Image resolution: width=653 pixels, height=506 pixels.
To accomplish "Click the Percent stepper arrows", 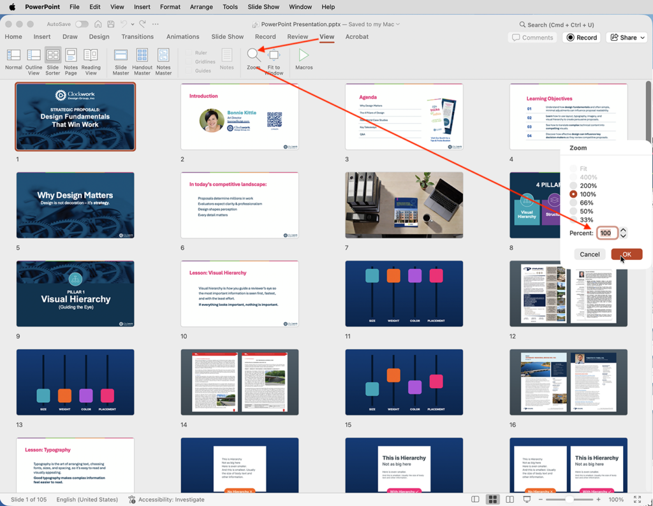I will click(x=623, y=233).
